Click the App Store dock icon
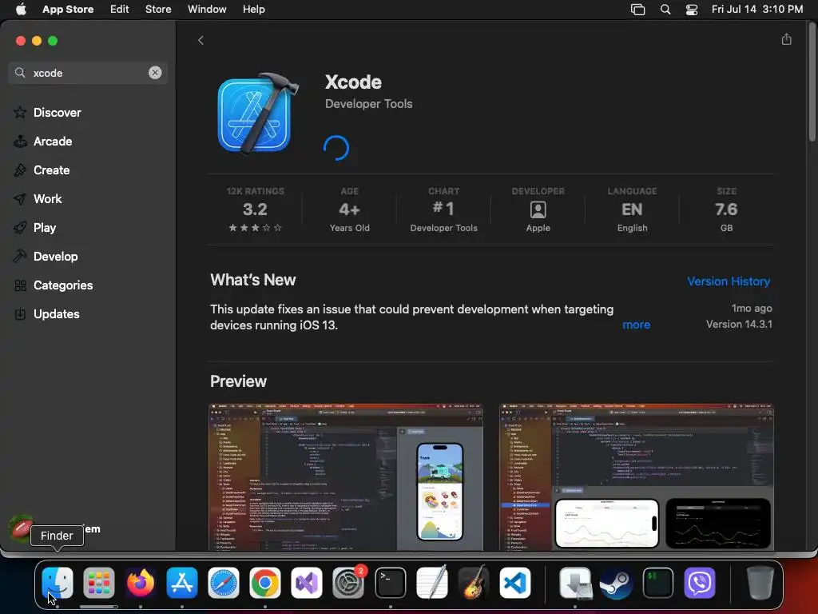Viewport: 818px width, 614px height. point(182,583)
